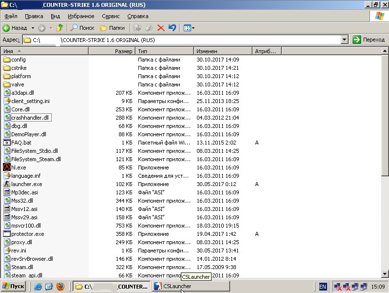Select the valve folder icon
Viewport: 389px width, 293px height.
7,84
